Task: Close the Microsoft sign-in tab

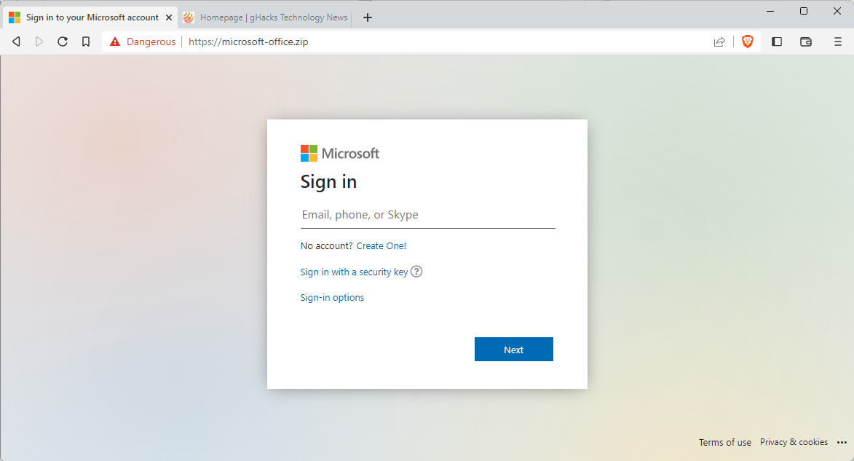Action: 169,17
